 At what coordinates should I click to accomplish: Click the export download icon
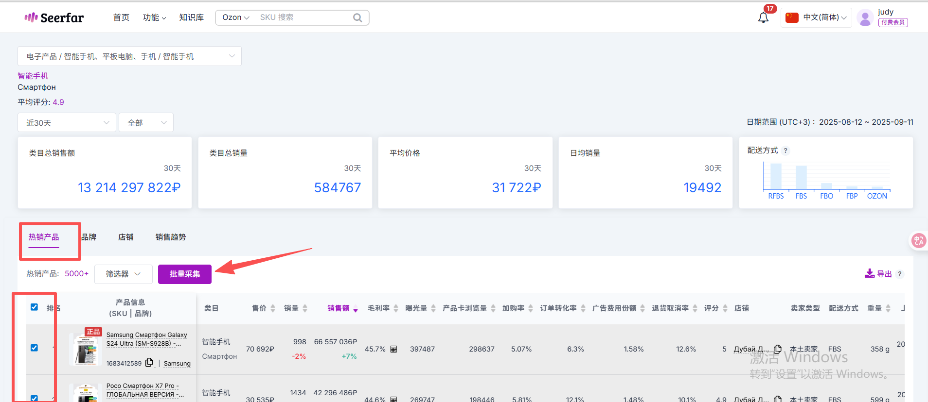[x=869, y=273]
